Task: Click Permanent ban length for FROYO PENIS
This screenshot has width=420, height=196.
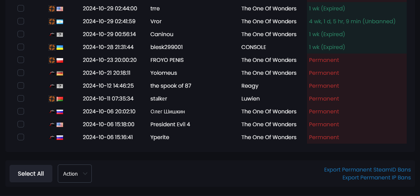Action: [x=324, y=60]
